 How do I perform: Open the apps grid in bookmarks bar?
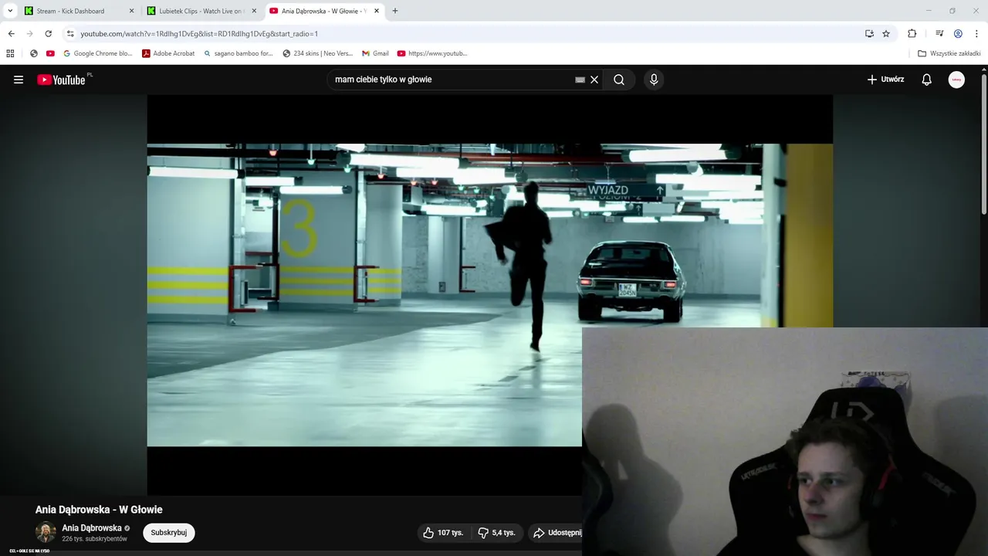10,53
